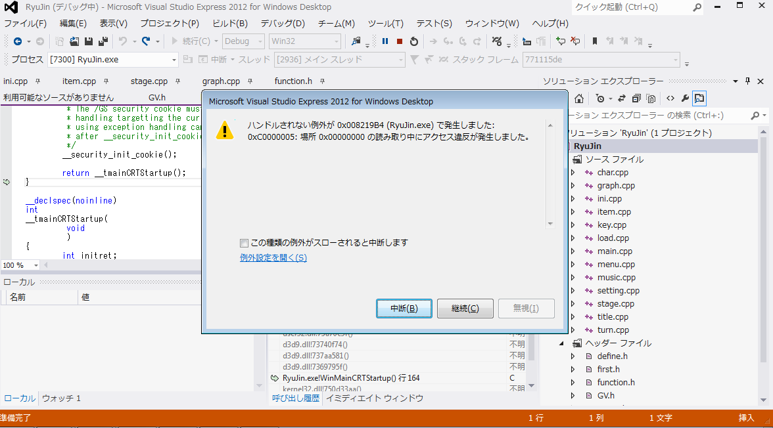Redo the last action in the toolbar
This screenshot has height=428, width=773.
[x=146, y=41]
